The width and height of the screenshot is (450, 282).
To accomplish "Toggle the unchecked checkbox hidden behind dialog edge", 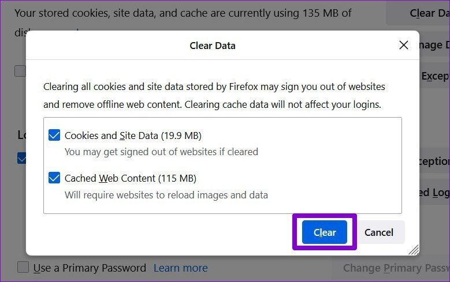I will 20,71.
